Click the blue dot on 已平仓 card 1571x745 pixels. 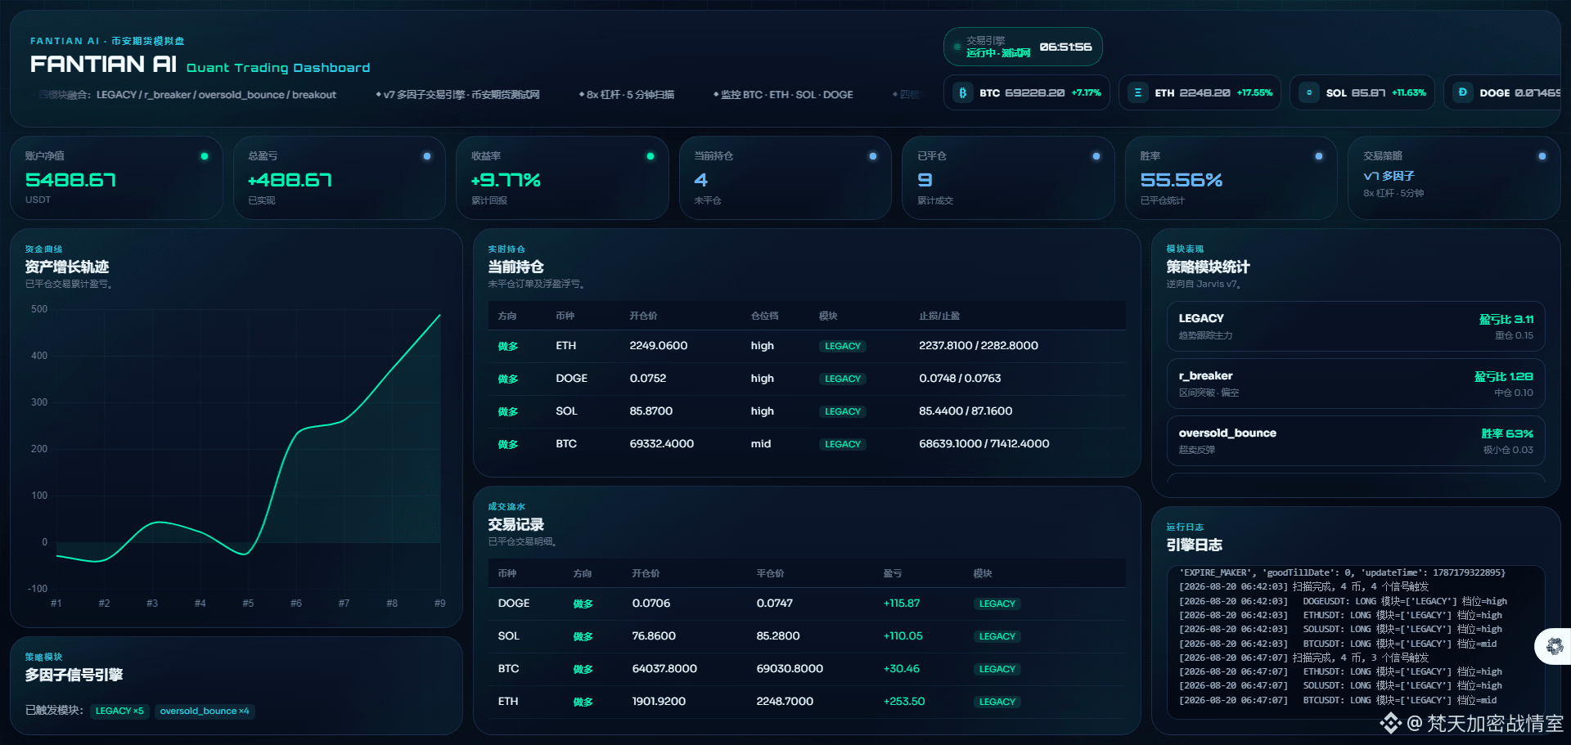click(1096, 156)
